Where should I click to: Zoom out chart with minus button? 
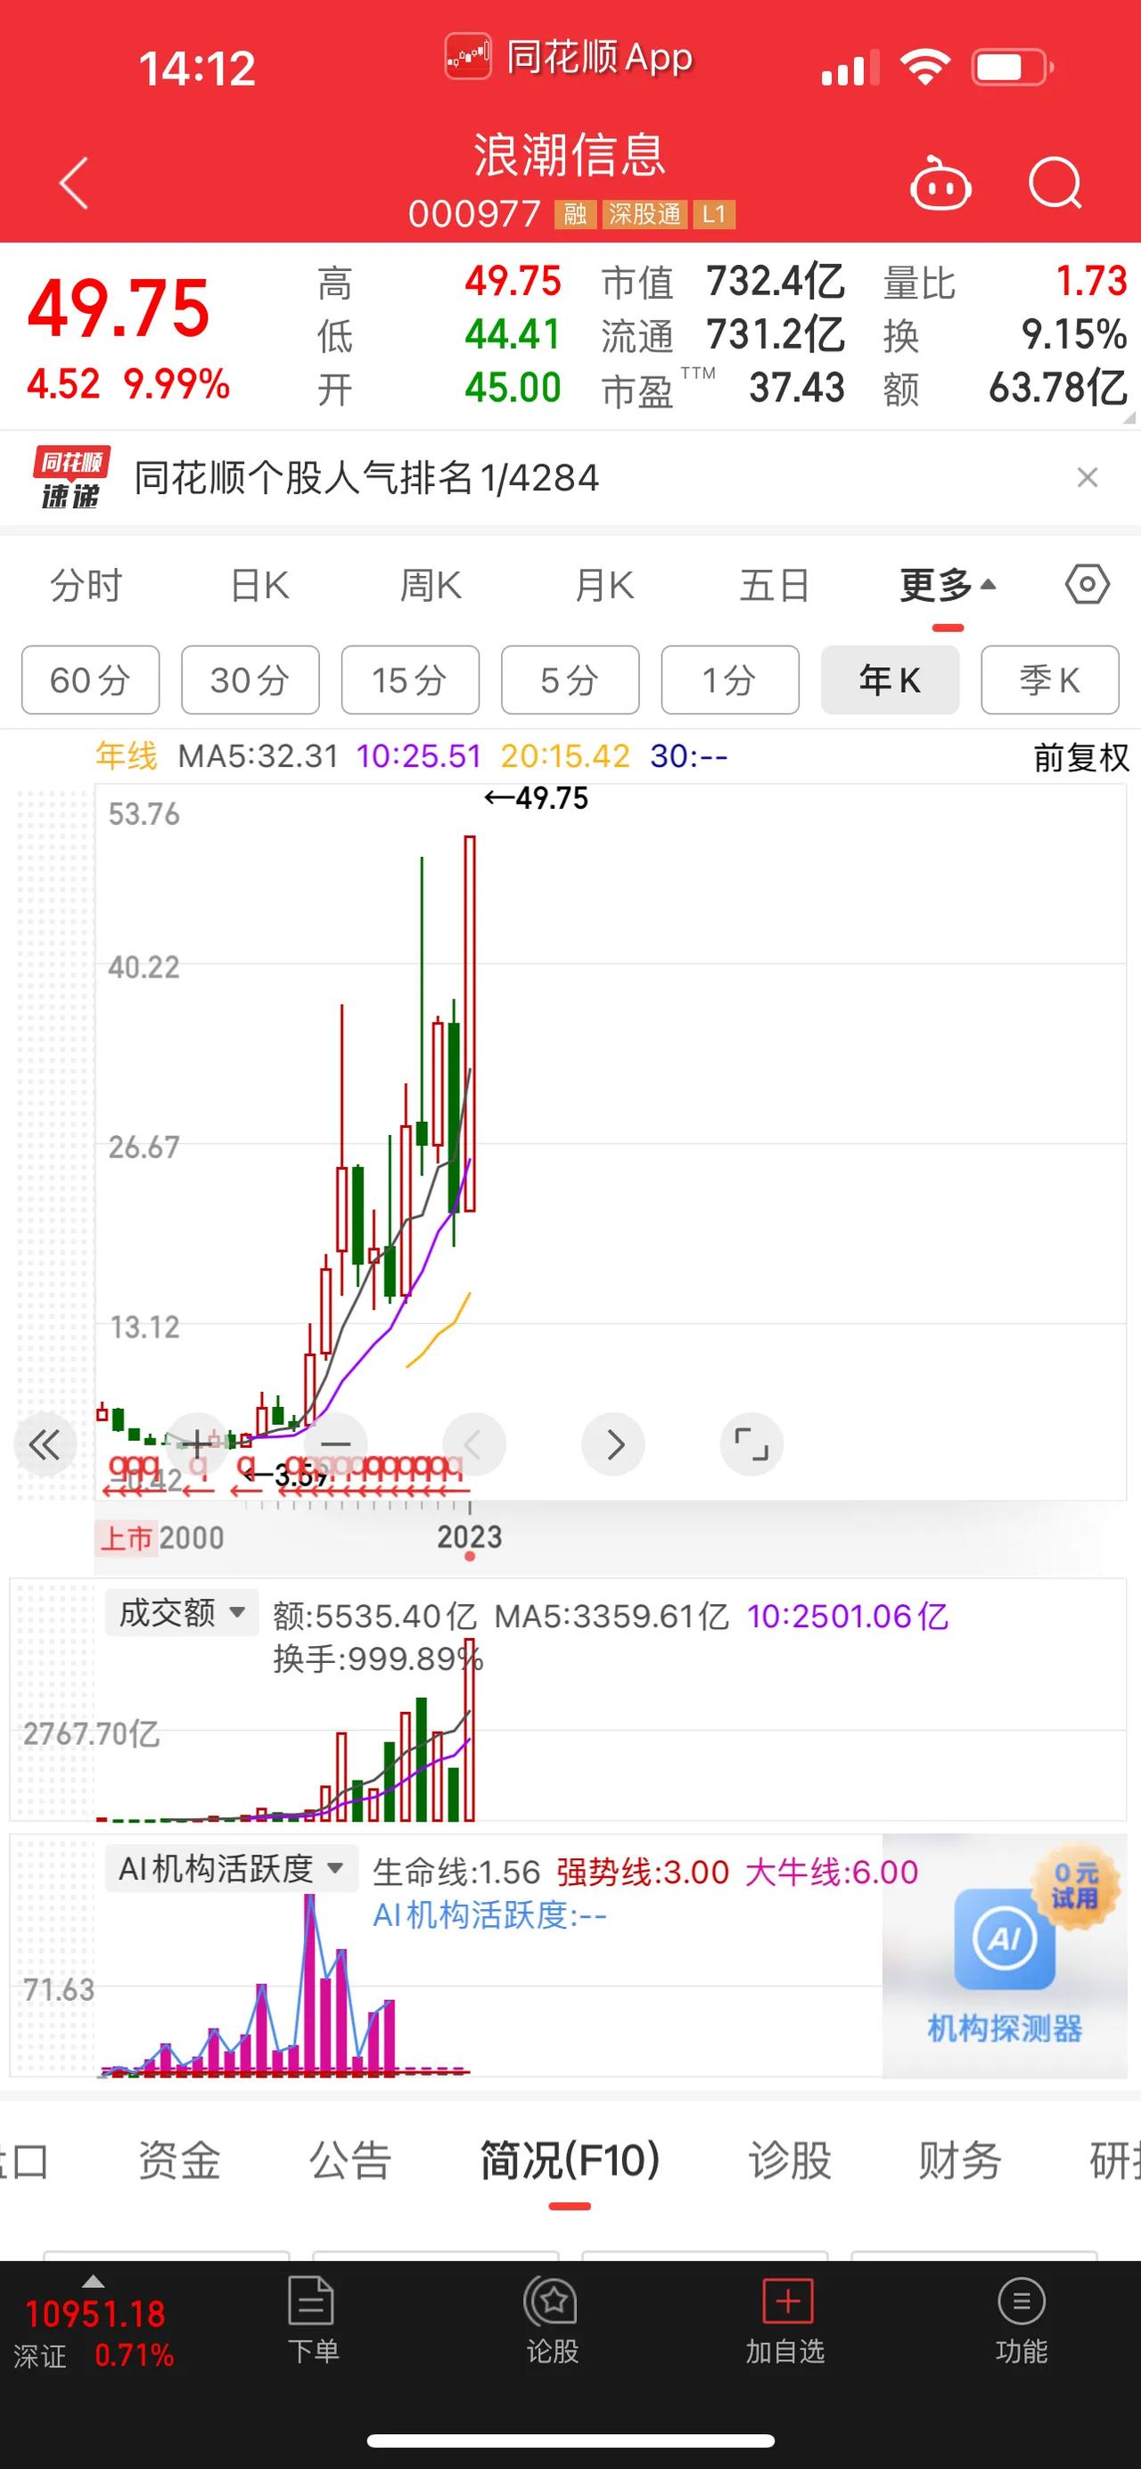pos(335,1444)
